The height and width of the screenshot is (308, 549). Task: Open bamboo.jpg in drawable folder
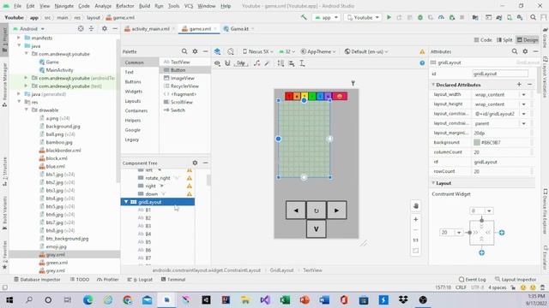coord(59,142)
